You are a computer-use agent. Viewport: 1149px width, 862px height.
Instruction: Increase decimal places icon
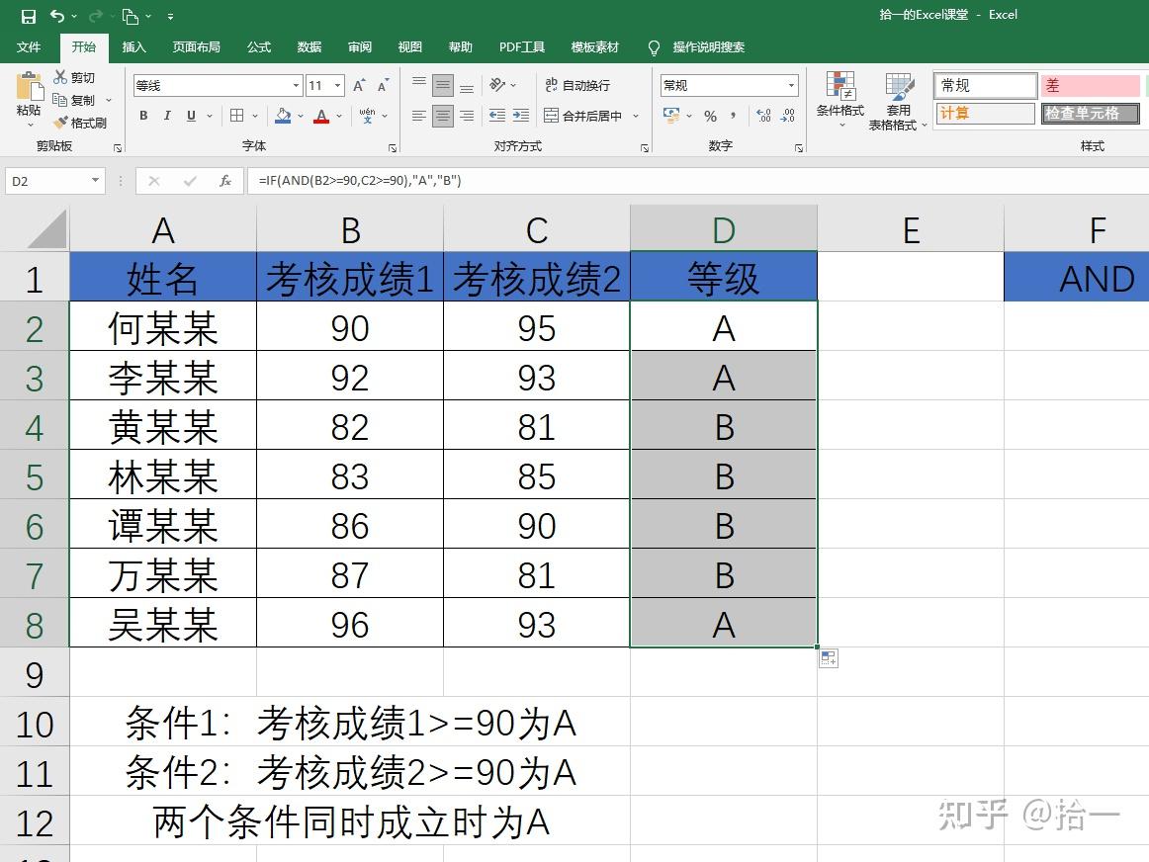click(x=763, y=116)
